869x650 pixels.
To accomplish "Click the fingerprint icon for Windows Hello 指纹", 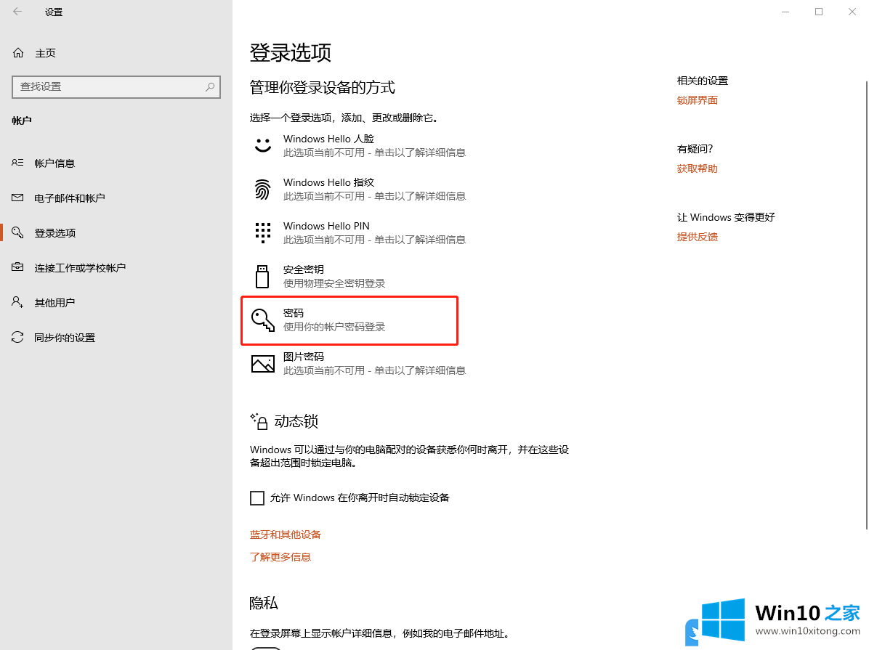I will coord(263,190).
